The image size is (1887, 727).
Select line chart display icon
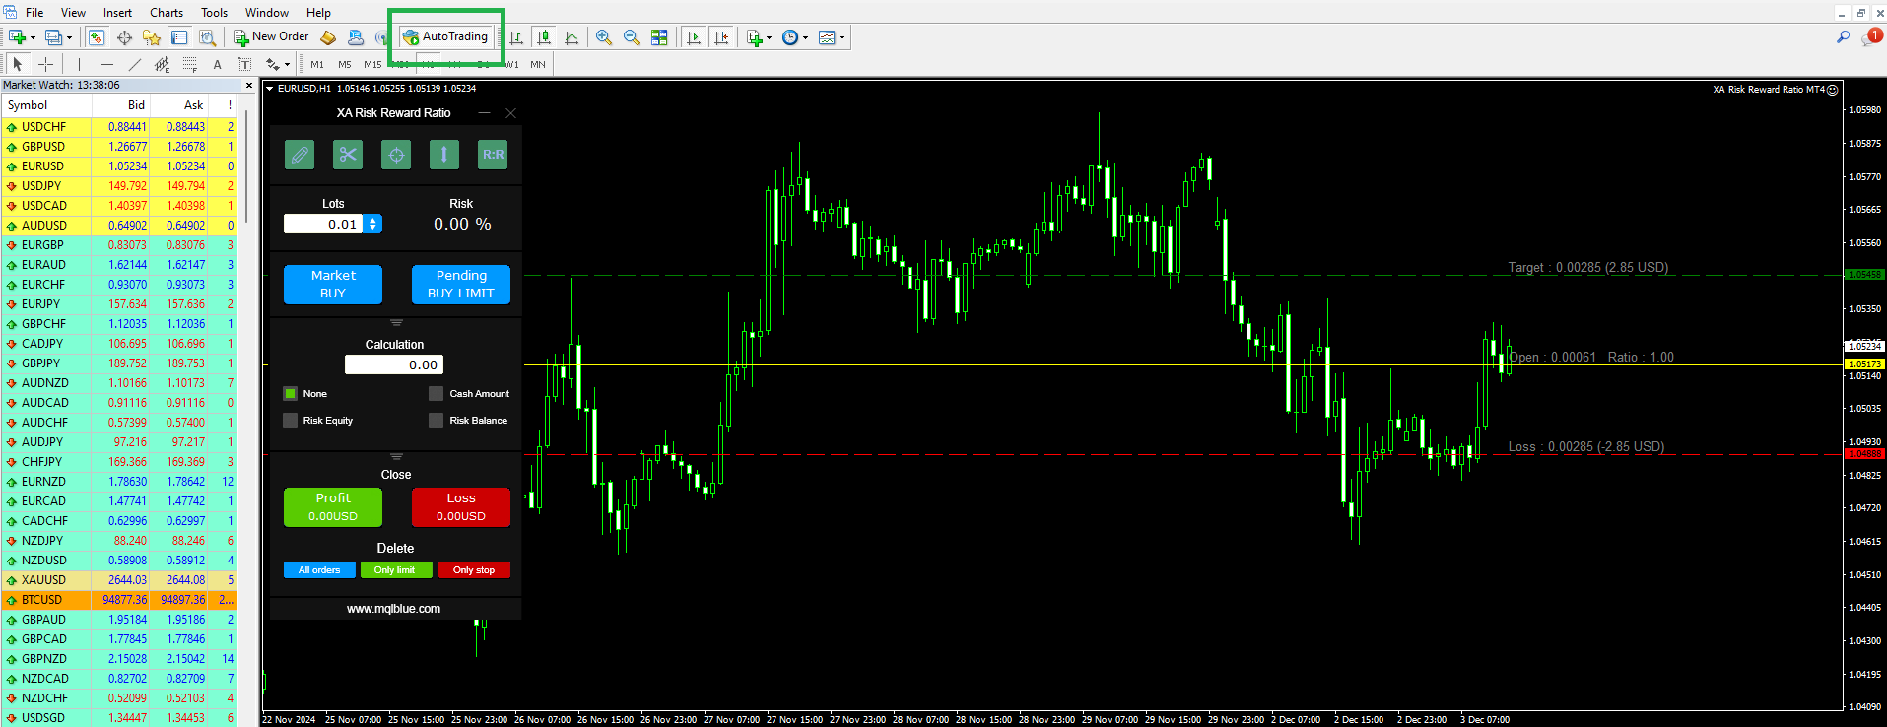pos(572,37)
